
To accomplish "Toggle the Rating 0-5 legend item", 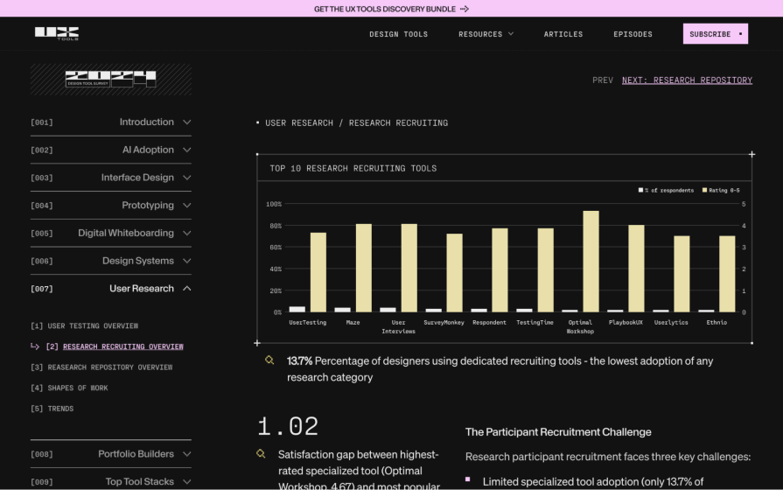I will [x=720, y=190].
